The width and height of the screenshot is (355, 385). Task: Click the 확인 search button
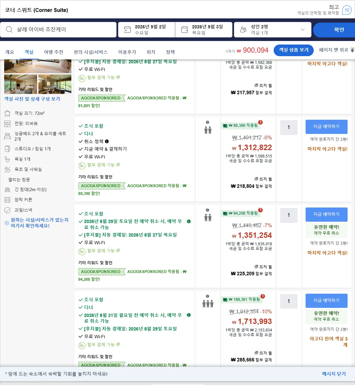(334, 30)
